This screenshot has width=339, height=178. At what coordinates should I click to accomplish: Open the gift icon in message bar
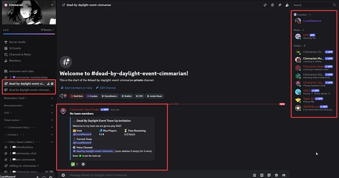point(254,175)
